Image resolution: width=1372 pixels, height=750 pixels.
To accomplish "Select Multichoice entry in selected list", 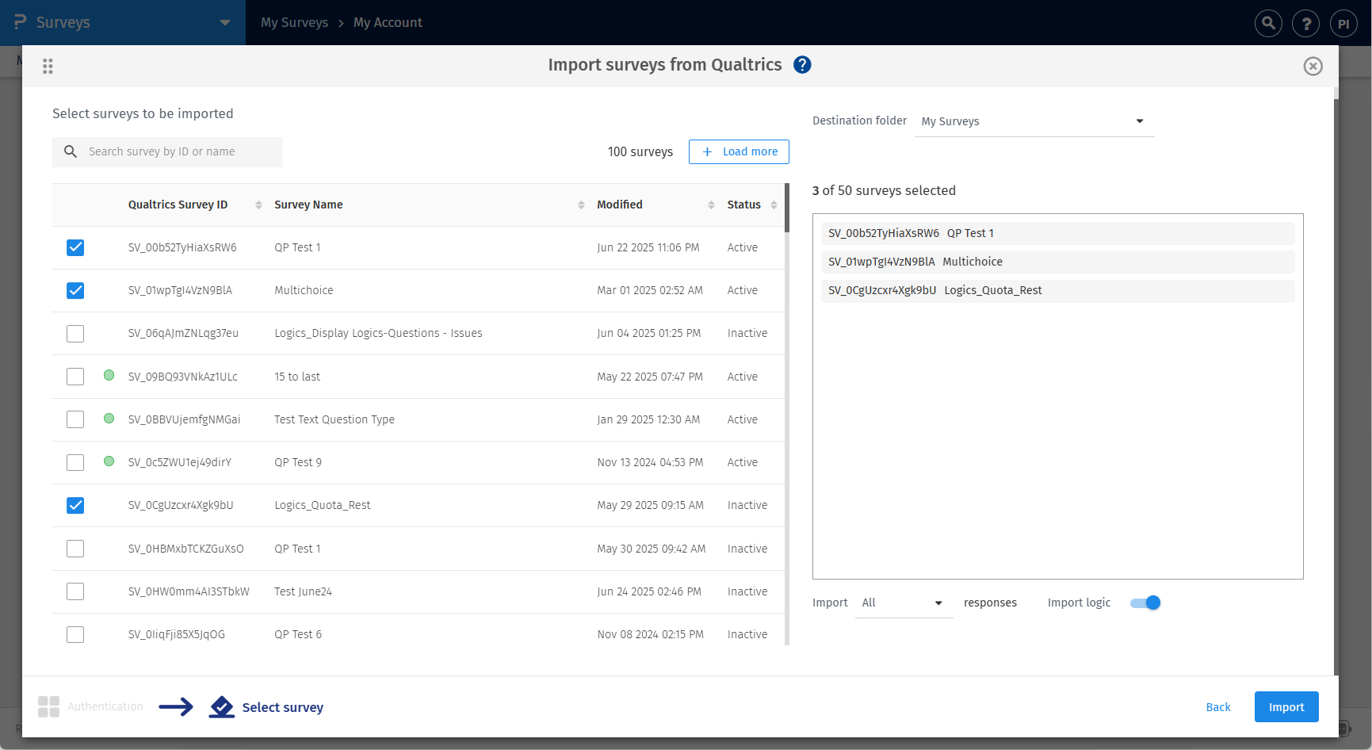I will click(x=1058, y=262).
